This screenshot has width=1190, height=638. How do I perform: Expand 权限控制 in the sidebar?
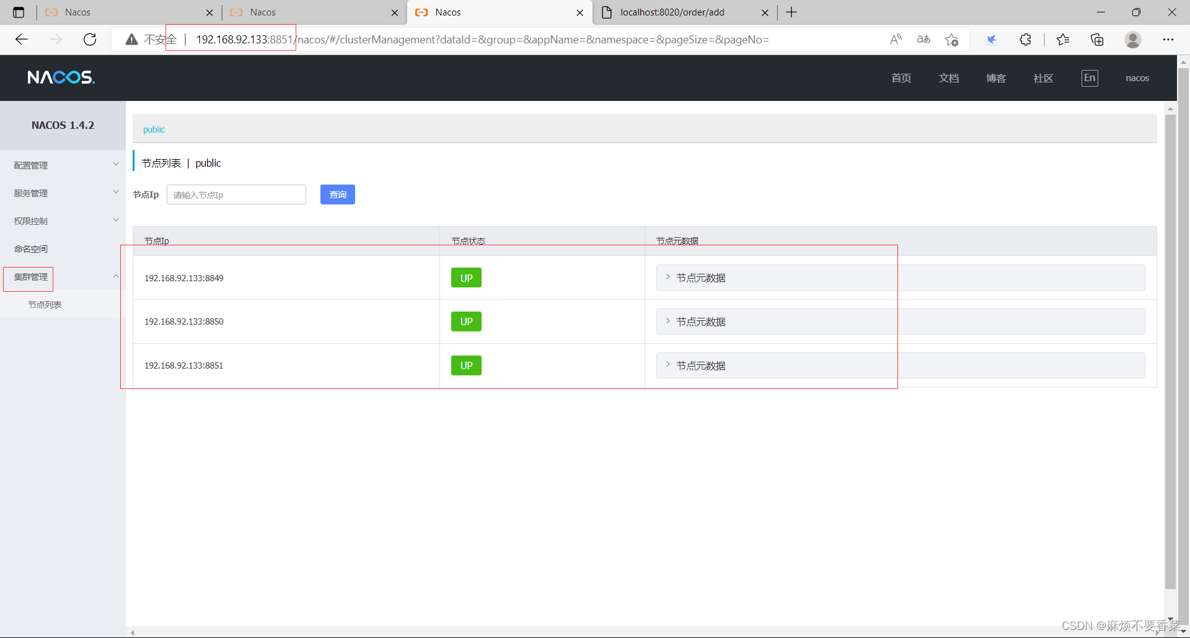tap(63, 221)
